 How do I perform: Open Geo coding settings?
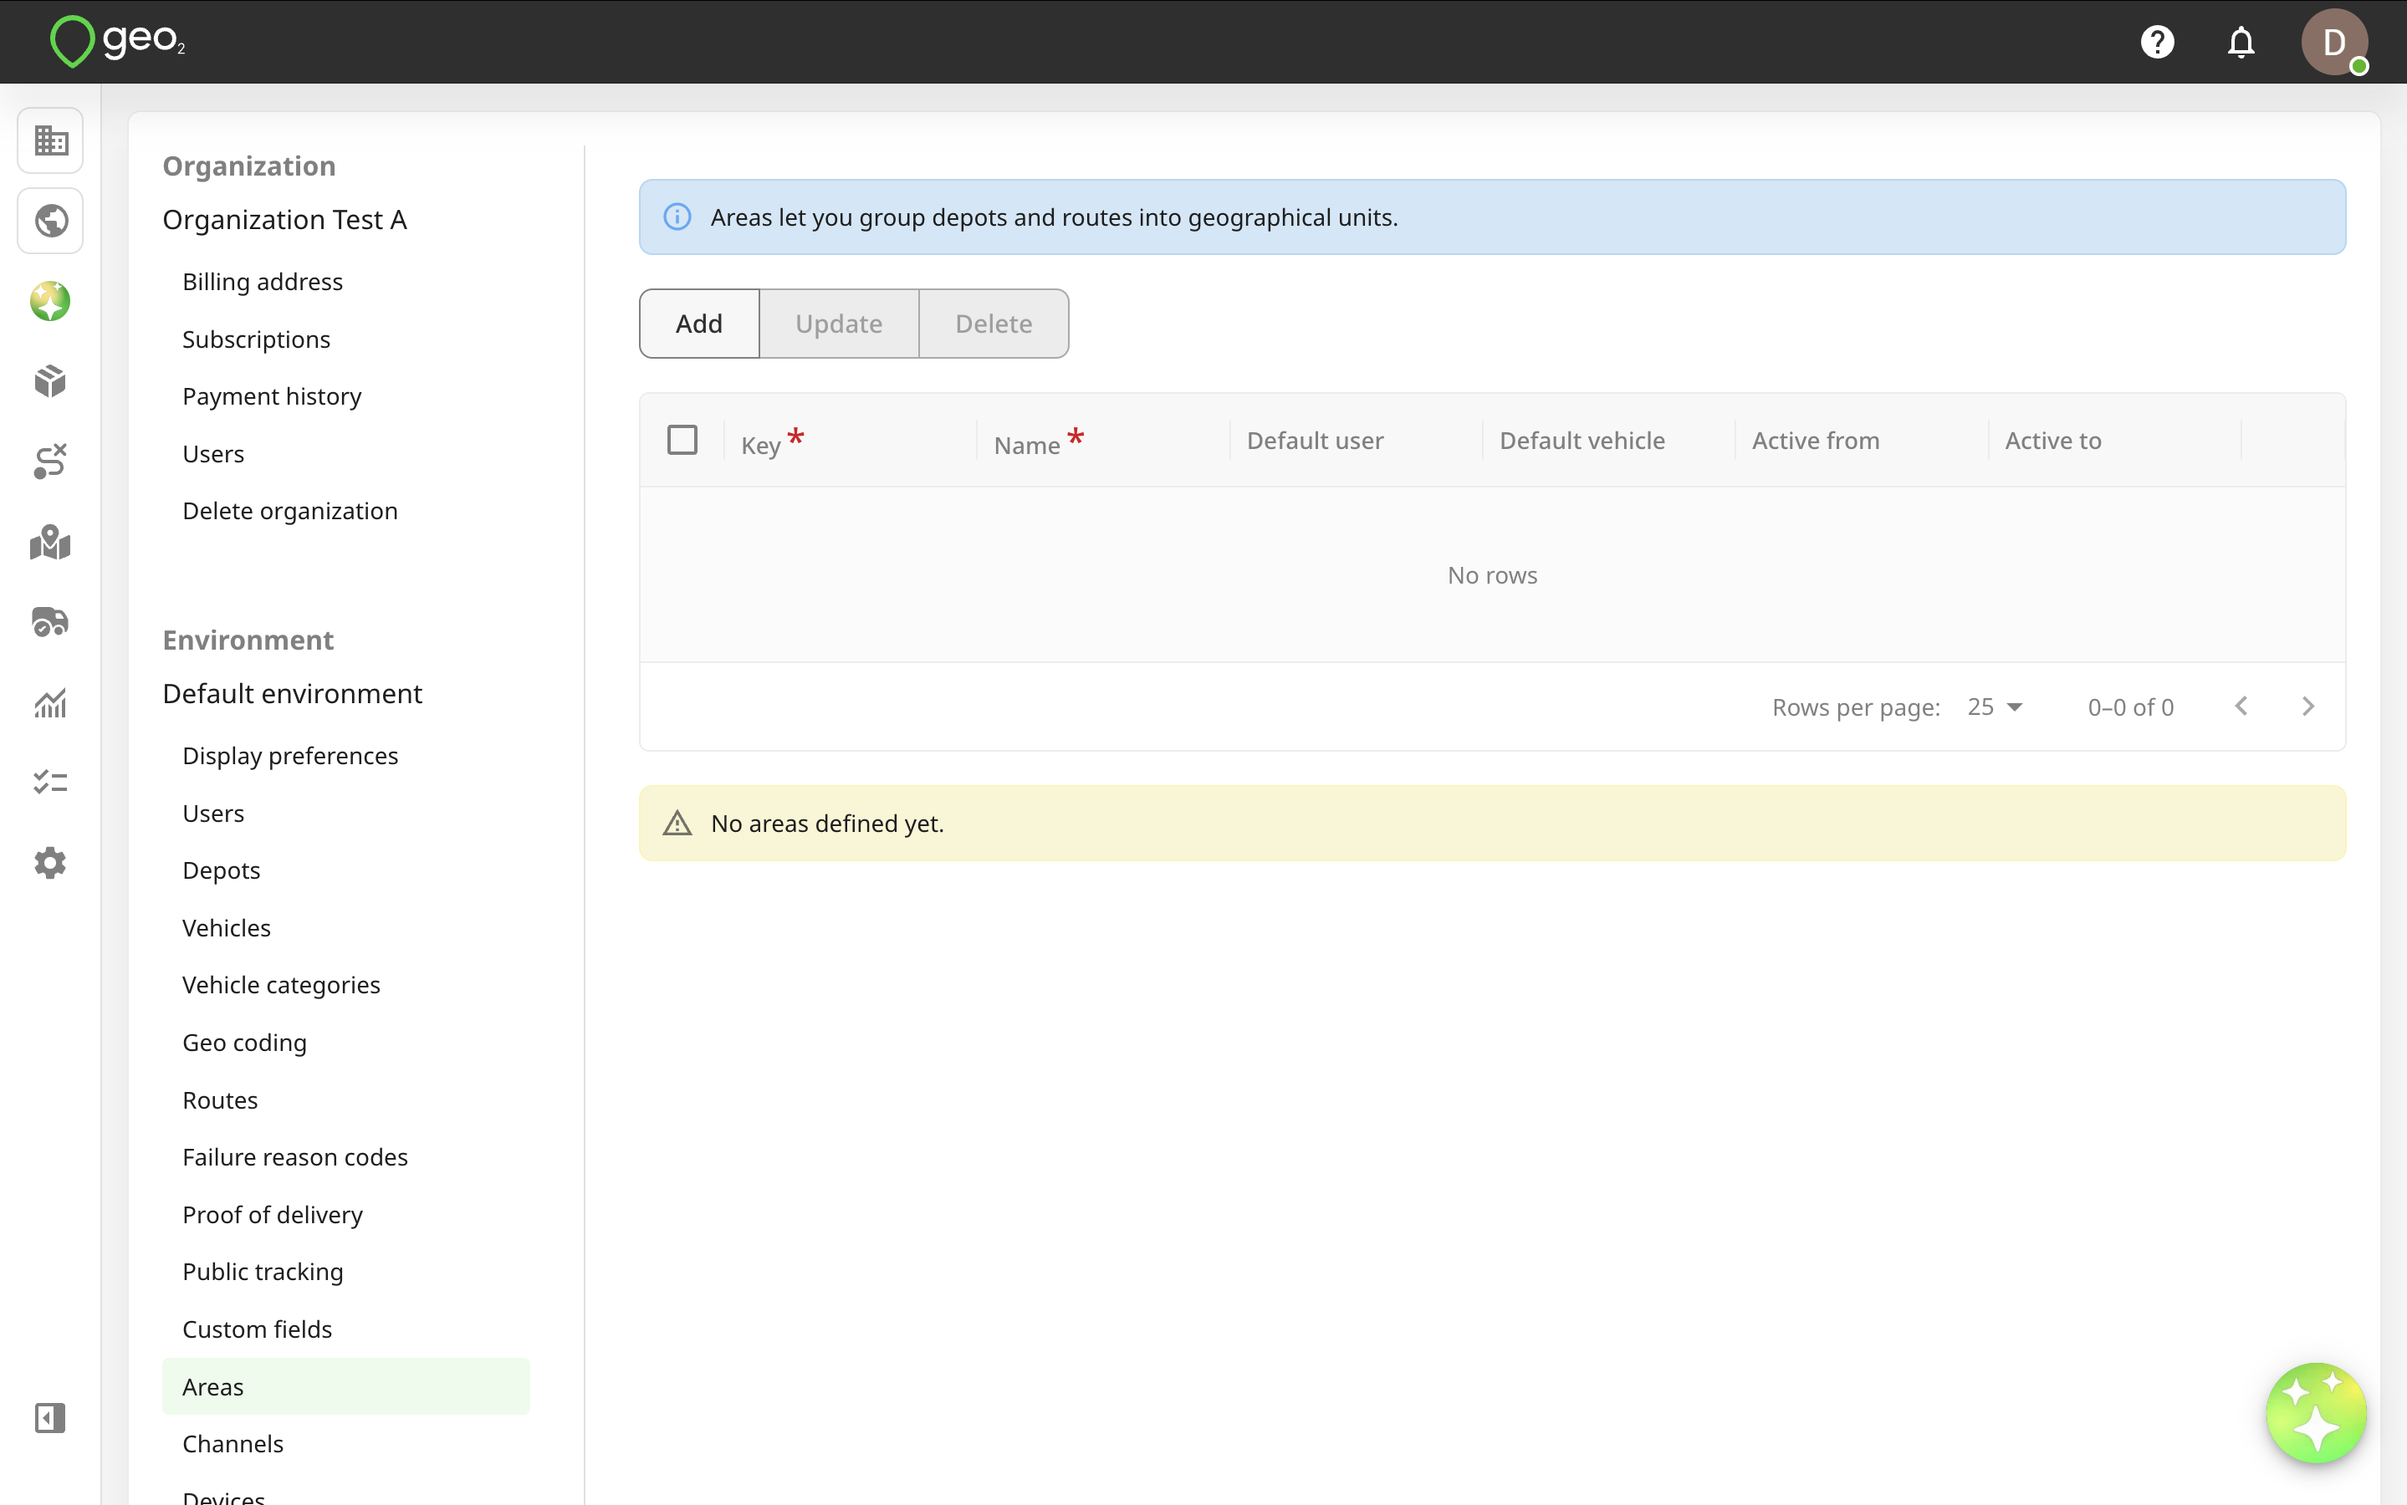(x=244, y=1042)
